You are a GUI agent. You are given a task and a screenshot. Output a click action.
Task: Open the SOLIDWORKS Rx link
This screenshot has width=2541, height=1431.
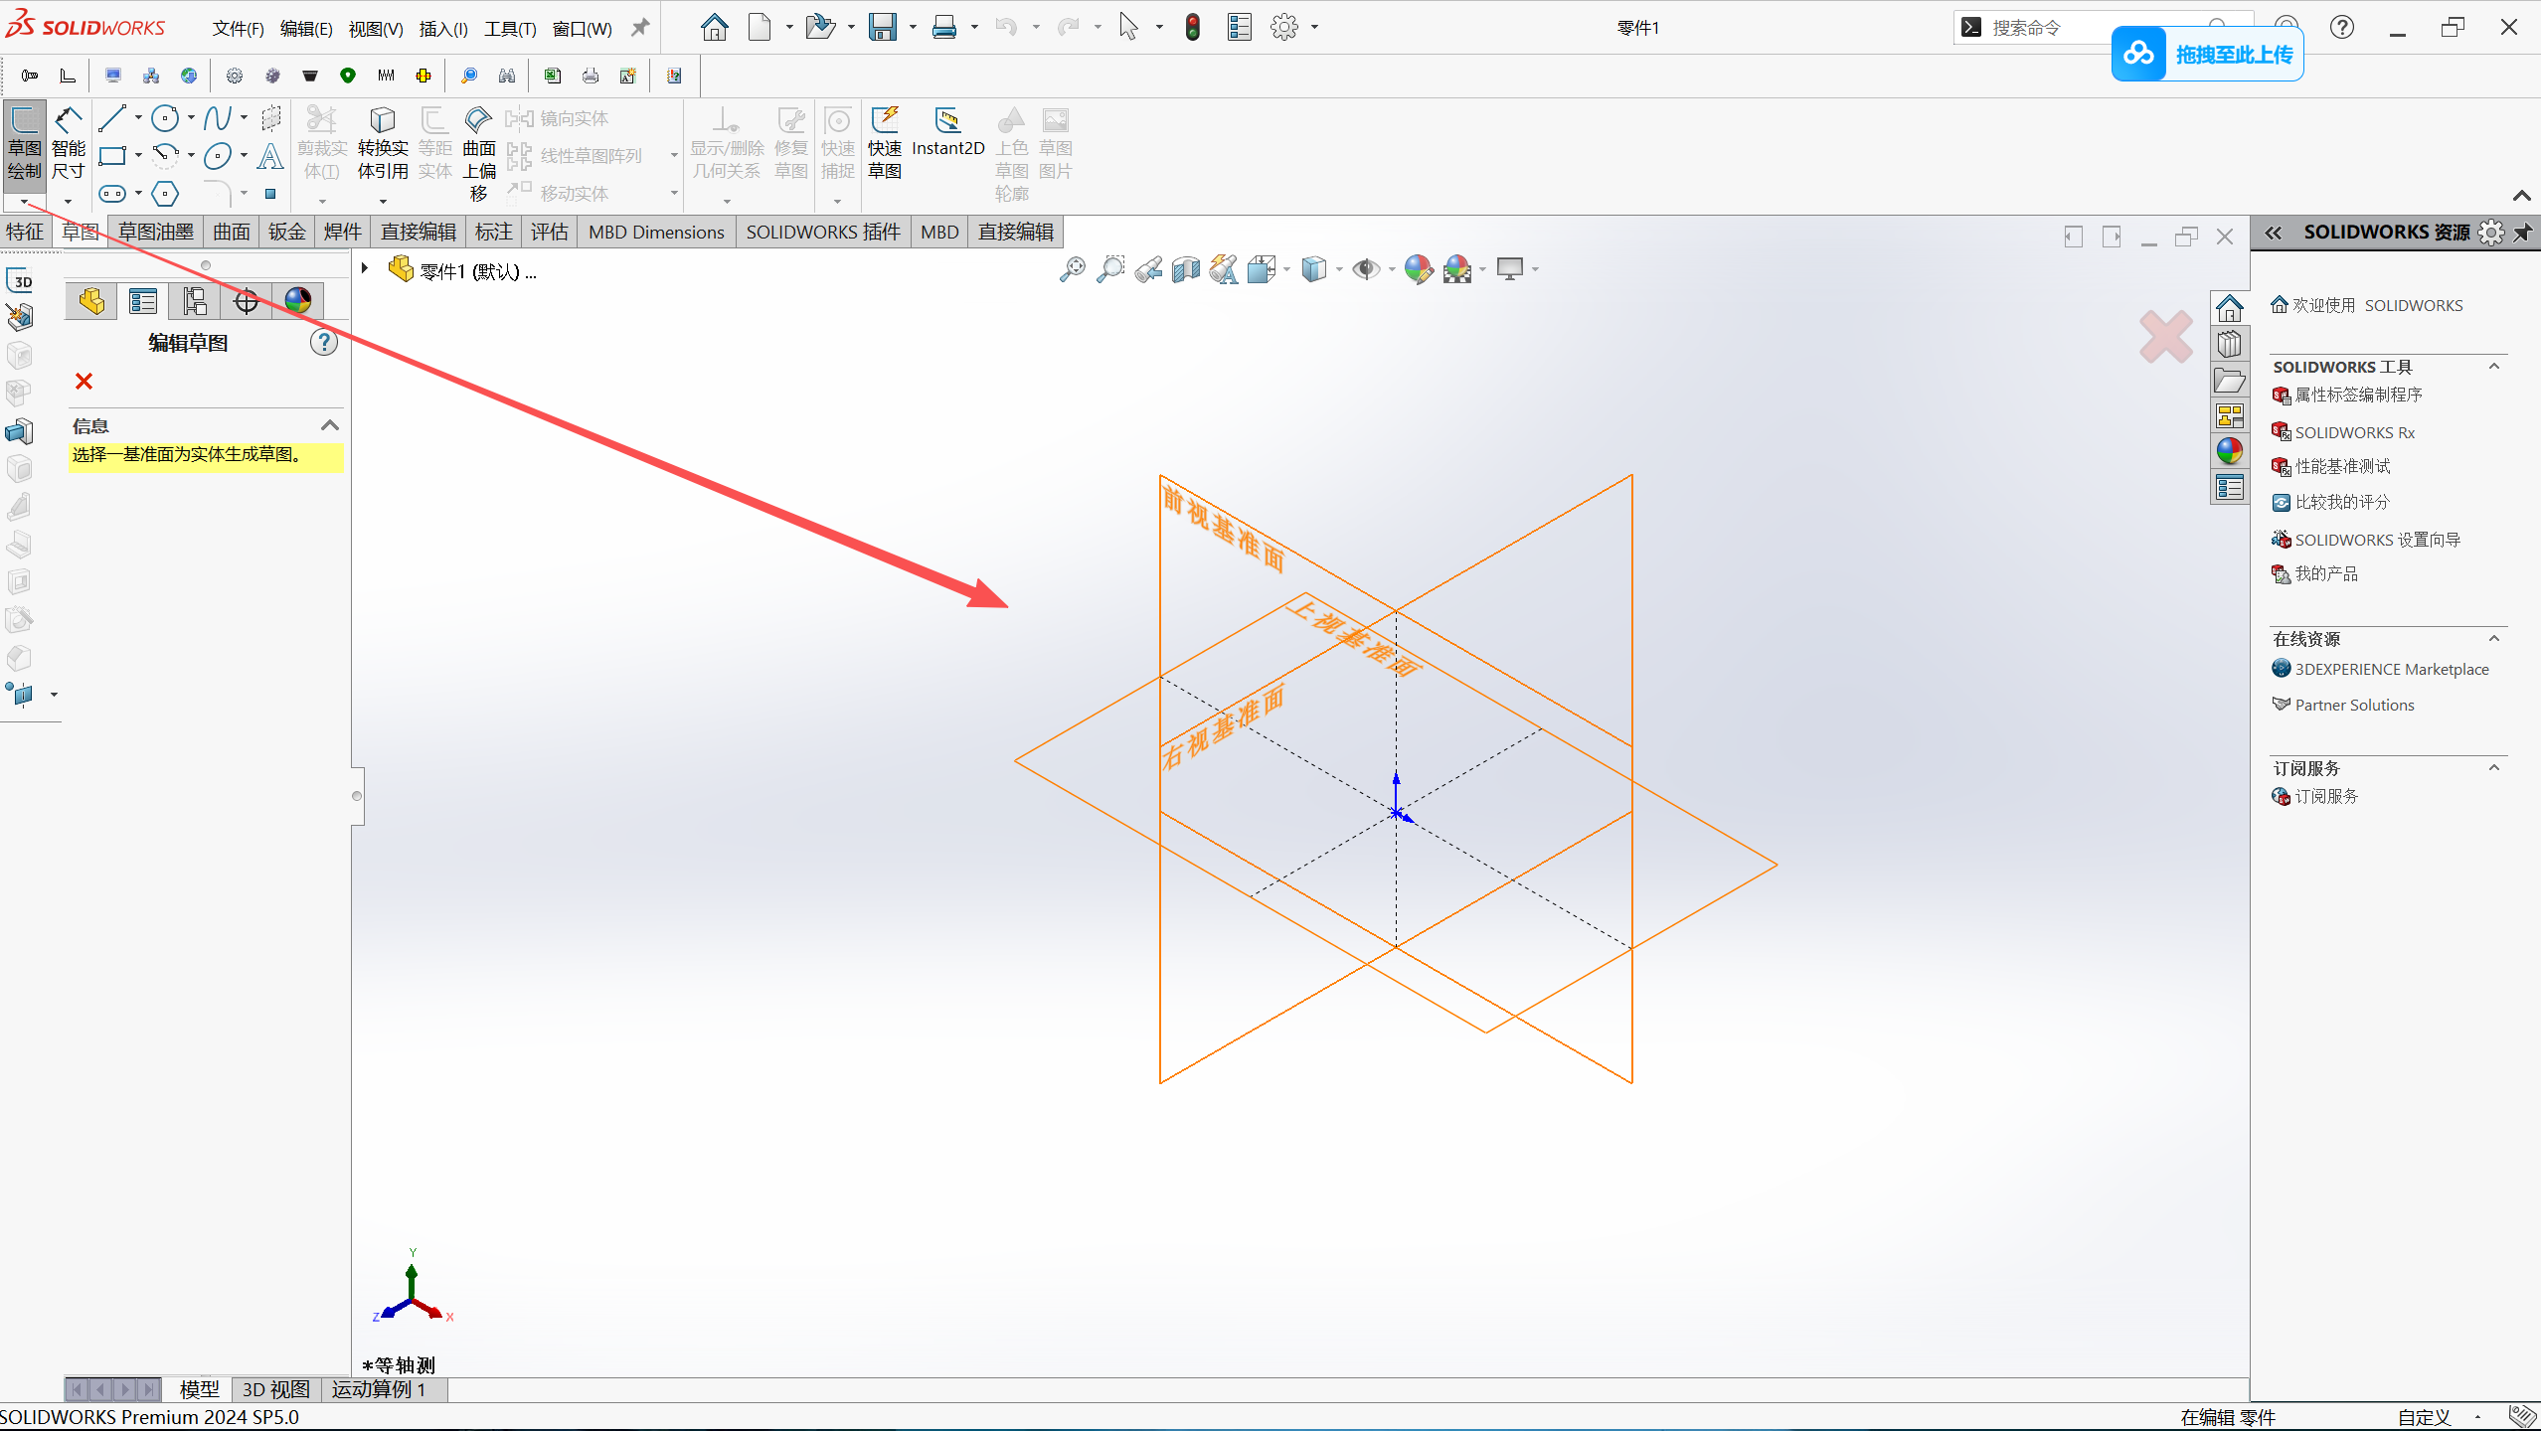pos(2353,432)
